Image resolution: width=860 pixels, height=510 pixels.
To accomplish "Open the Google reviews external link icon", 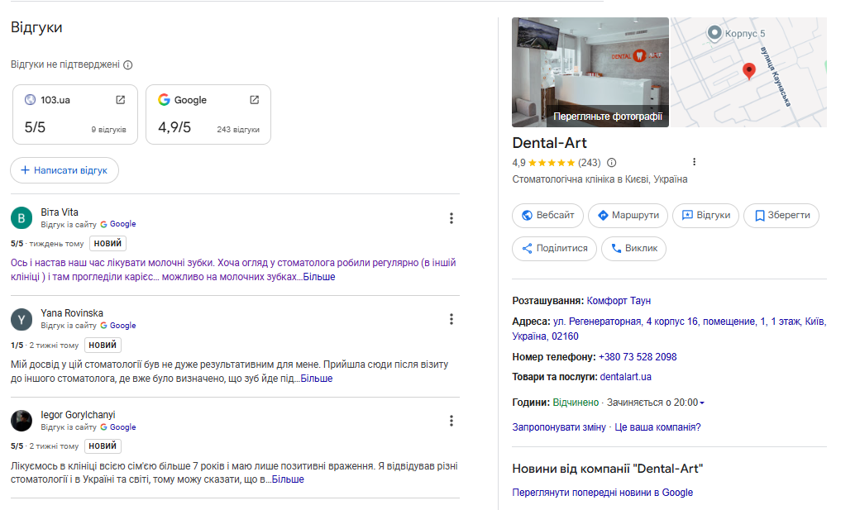I will [x=254, y=100].
